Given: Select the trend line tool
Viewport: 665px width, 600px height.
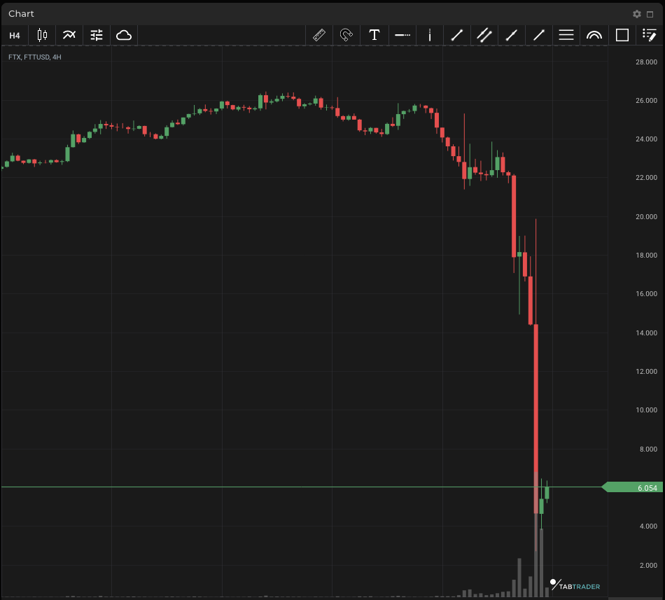Looking at the screenshot, I should click(457, 35).
